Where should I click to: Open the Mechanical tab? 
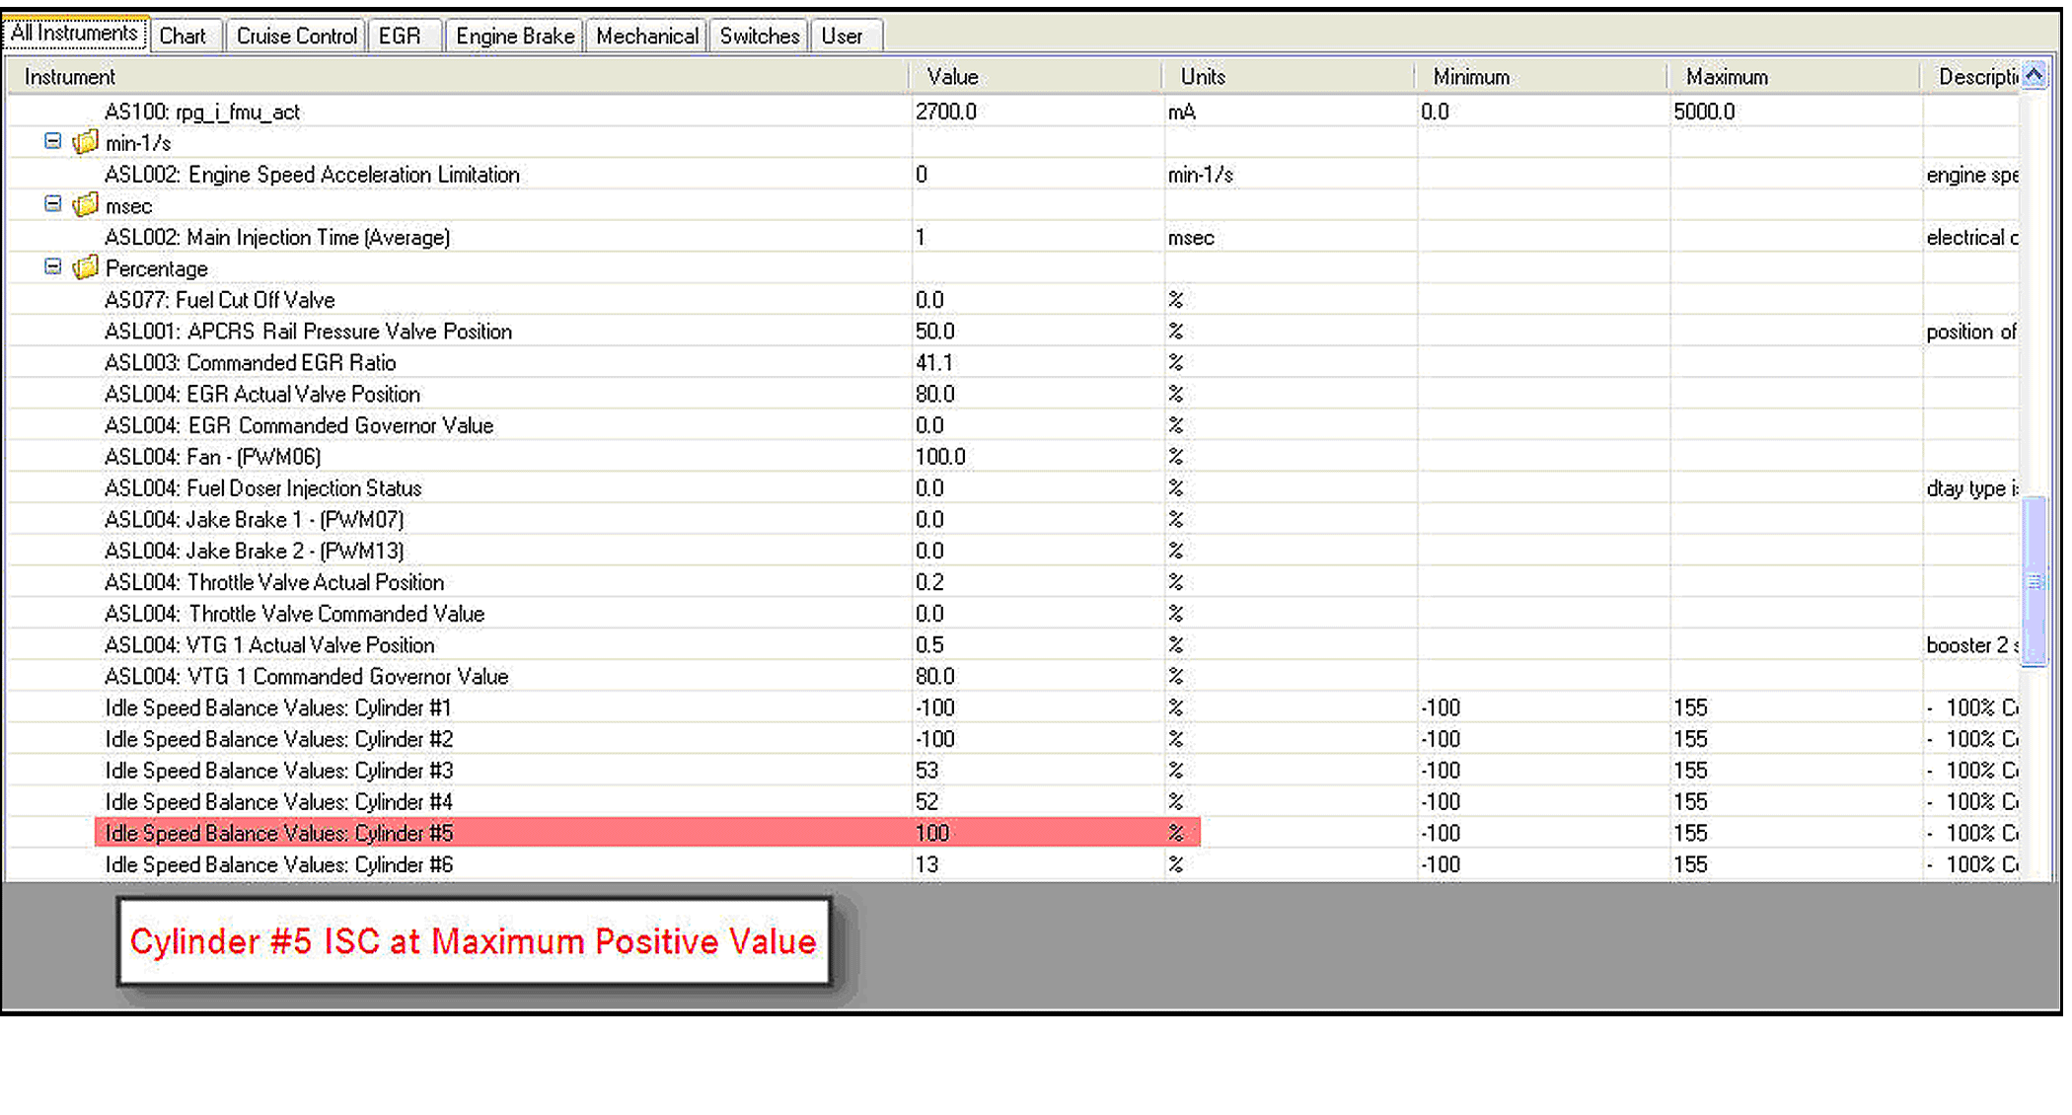646,37
